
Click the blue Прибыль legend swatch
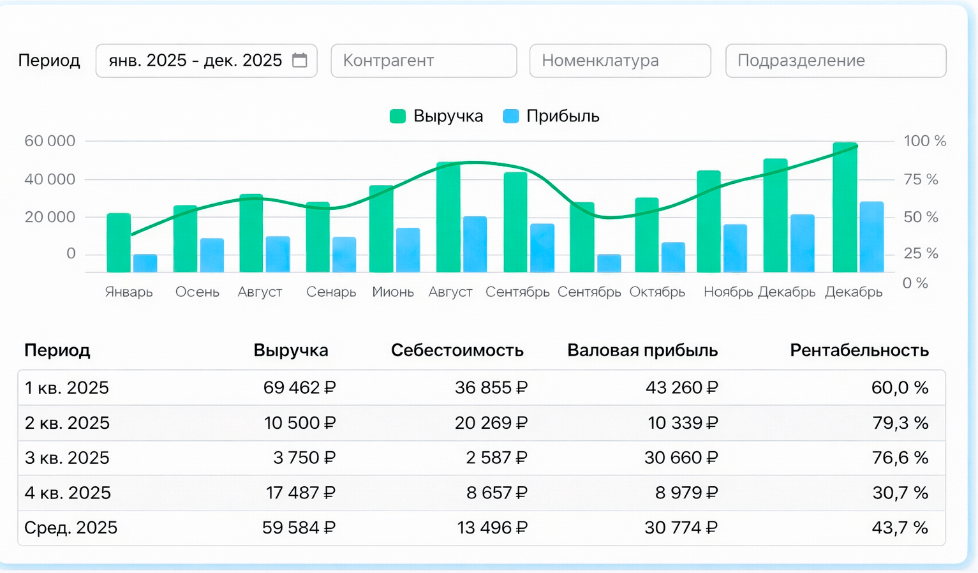[510, 116]
